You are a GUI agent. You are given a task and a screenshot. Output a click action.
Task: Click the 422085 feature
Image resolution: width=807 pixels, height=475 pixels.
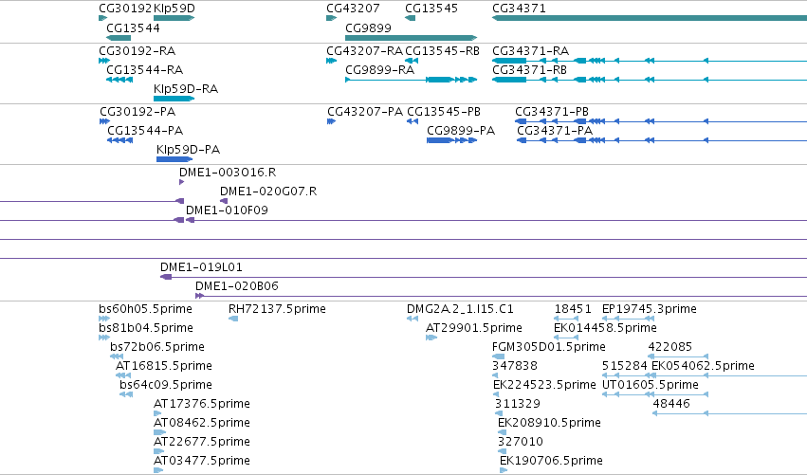pyautogui.click(x=678, y=356)
